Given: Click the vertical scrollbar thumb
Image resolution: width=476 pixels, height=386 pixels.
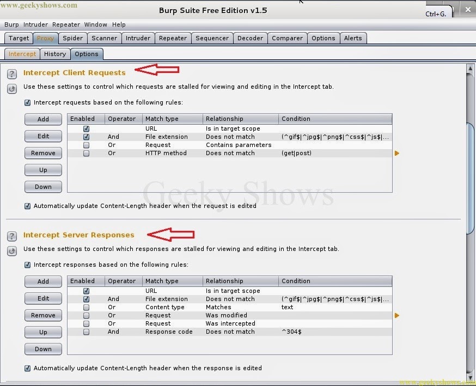Looking at the screenshot, I should (x=470, y=178).
